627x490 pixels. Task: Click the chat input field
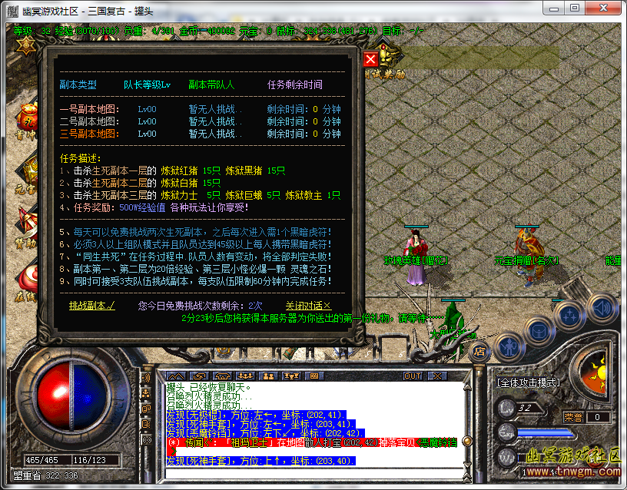tap(314, 473)
